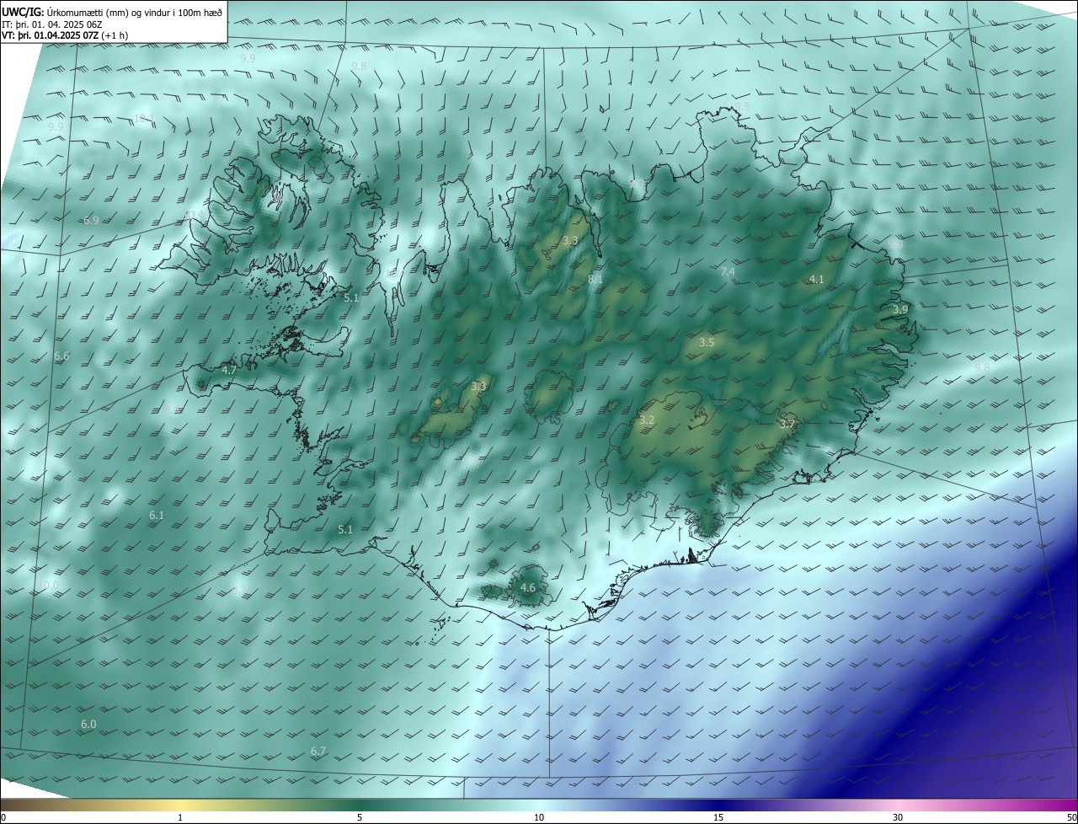Click the 4.7 value on Snæfellsnes peninsula
Viewport: 1078px width, 824px height.
[229, 370]
